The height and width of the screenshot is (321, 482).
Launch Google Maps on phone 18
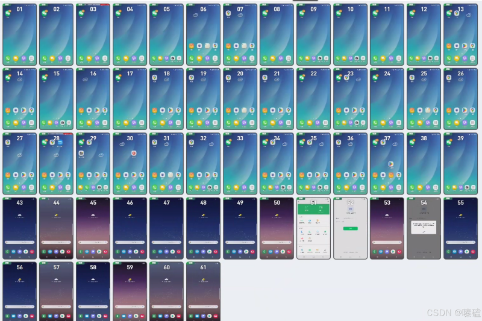(155, 78)
